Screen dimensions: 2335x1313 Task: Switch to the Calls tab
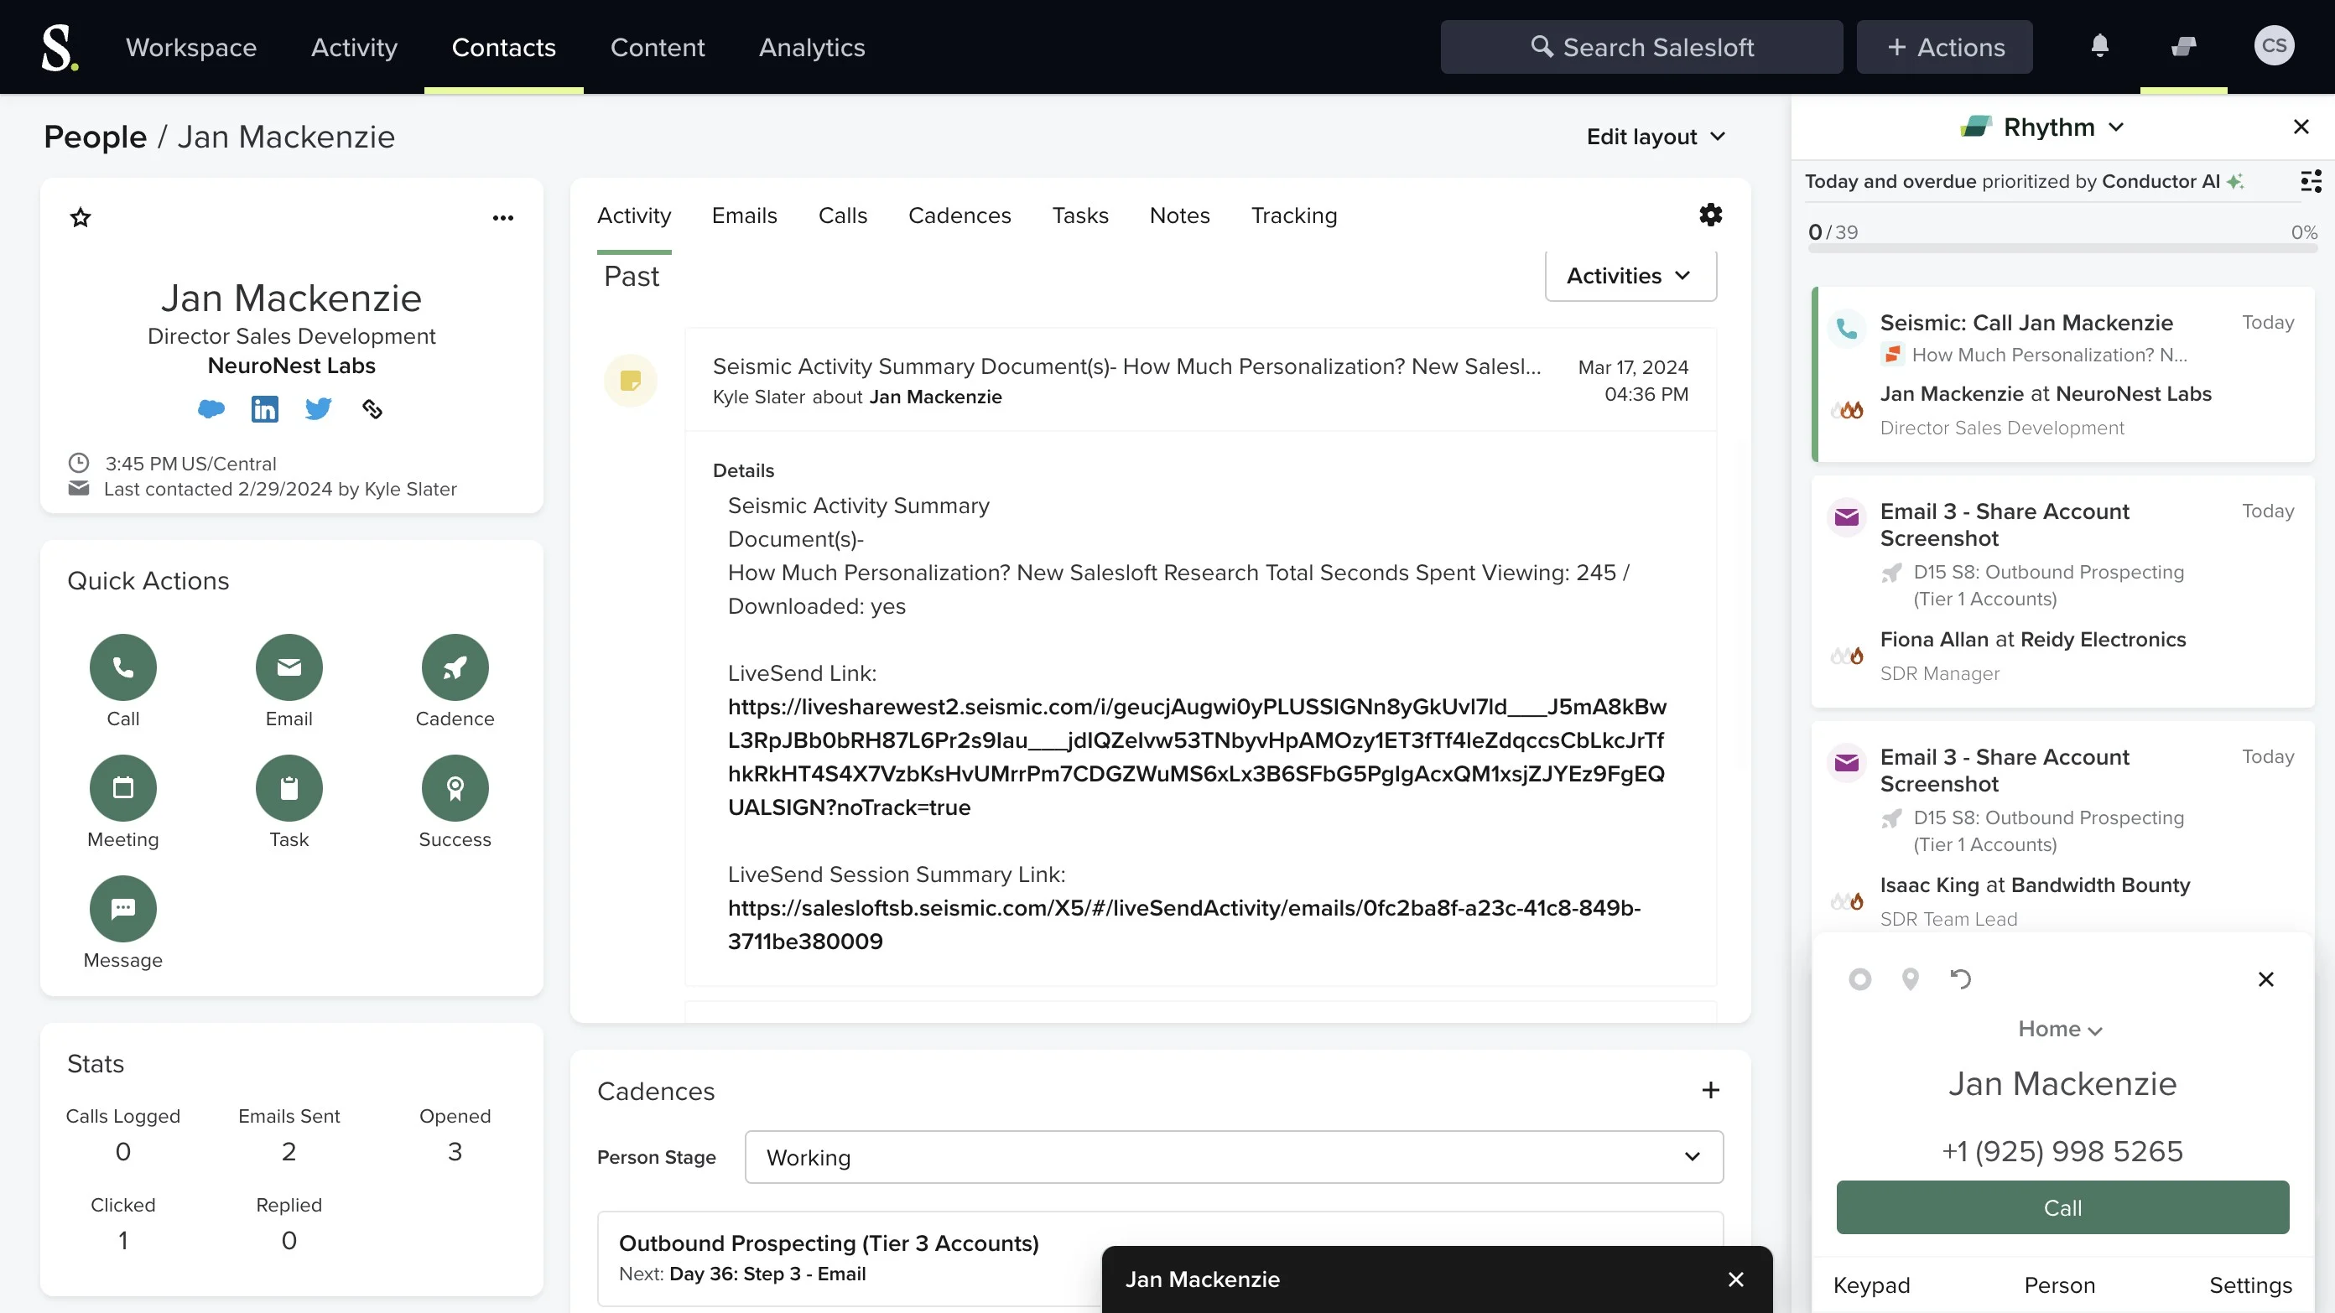pyautogui.click(x=843, y=215)
